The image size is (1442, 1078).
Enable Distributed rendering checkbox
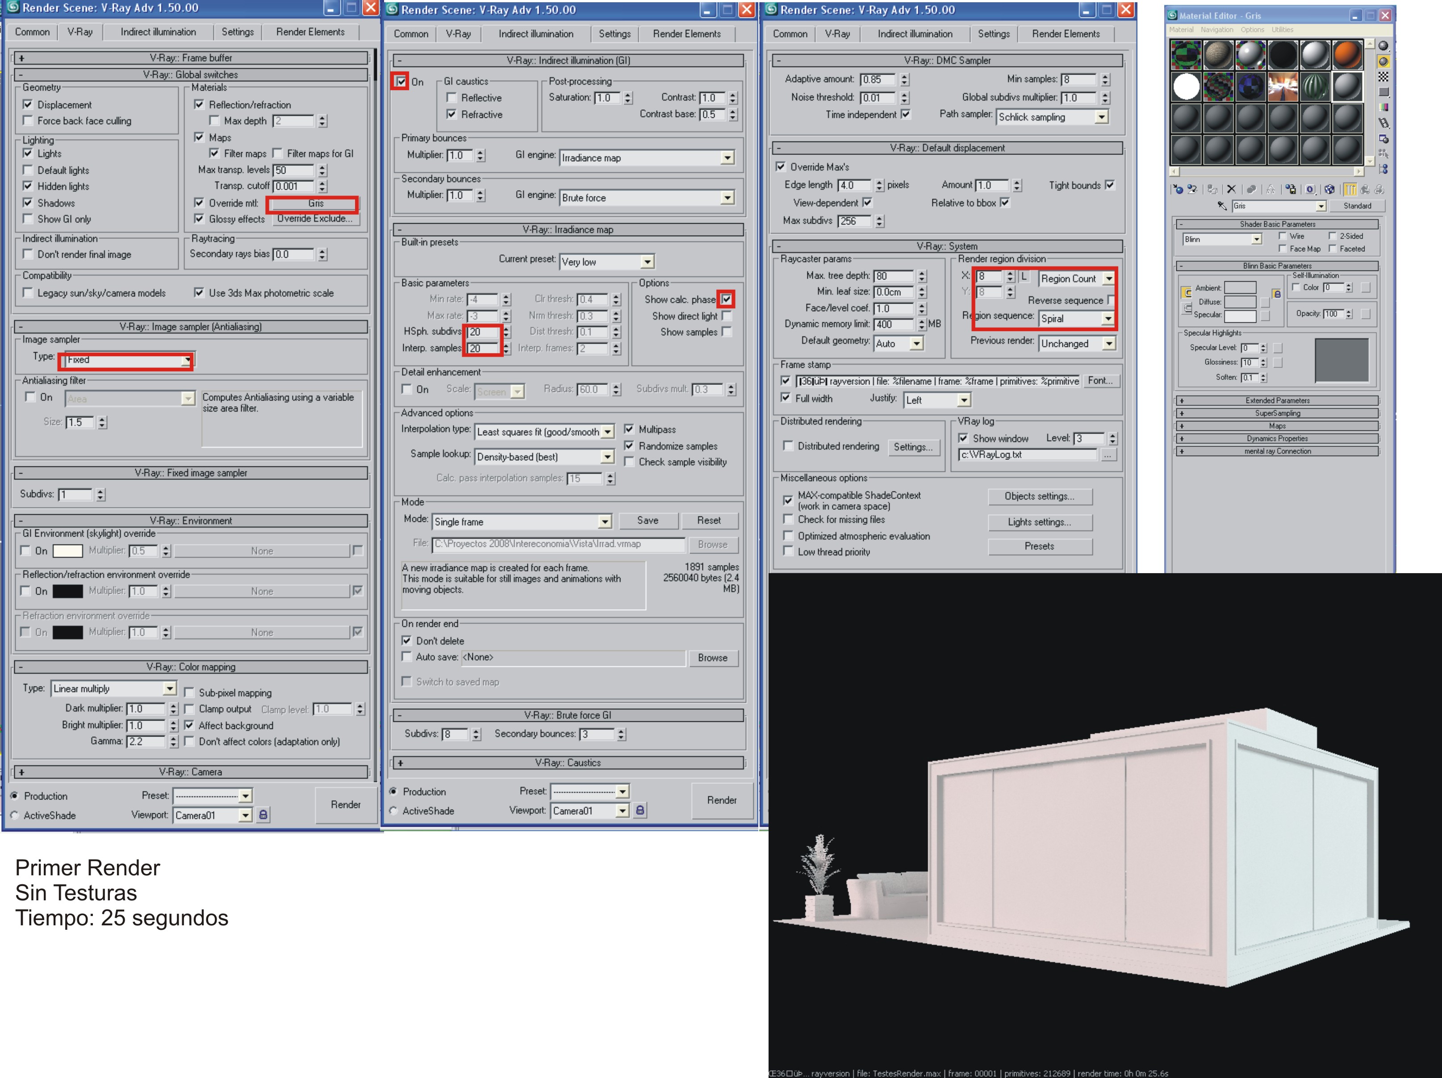pyautogui.click(x=788, y=446)
